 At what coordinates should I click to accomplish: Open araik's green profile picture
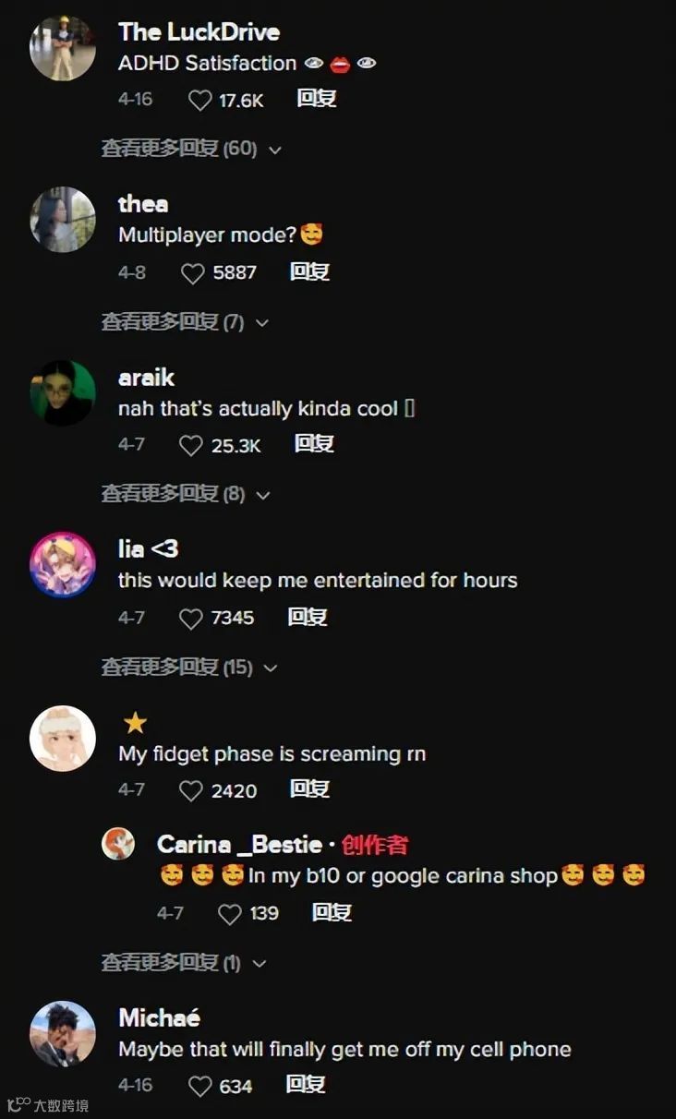(63, 393)
